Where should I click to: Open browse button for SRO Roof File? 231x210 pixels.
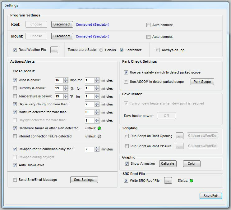click(168, 181)
